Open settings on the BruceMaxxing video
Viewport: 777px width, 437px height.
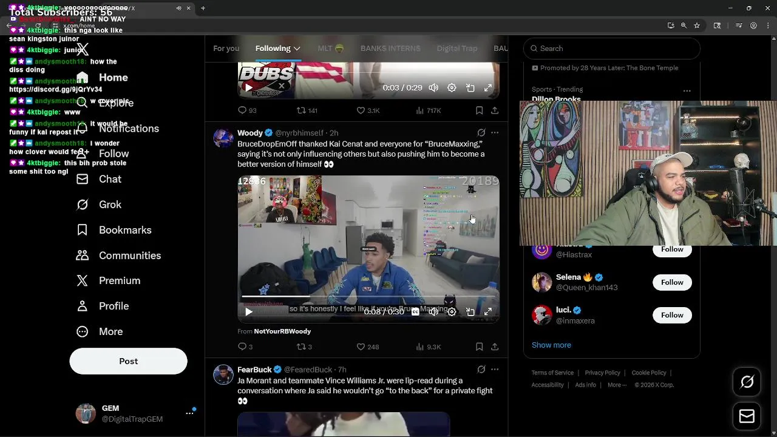(x=452, y=311)
